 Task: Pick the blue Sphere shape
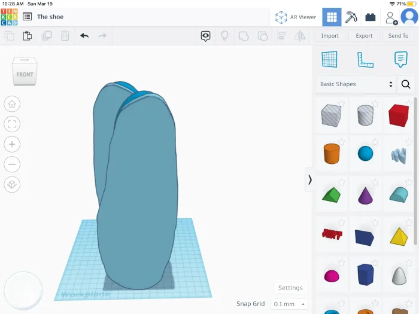click(365, 154)
